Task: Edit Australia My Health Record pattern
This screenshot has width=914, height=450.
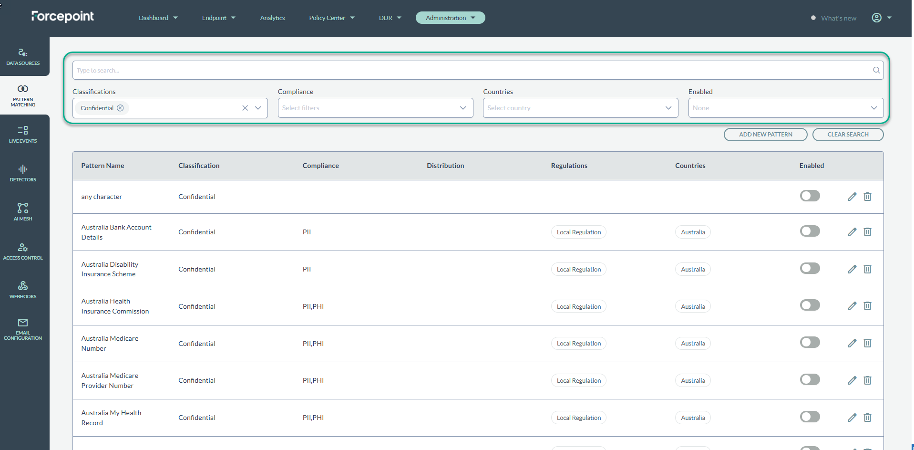Action: (x=852, y=418)
